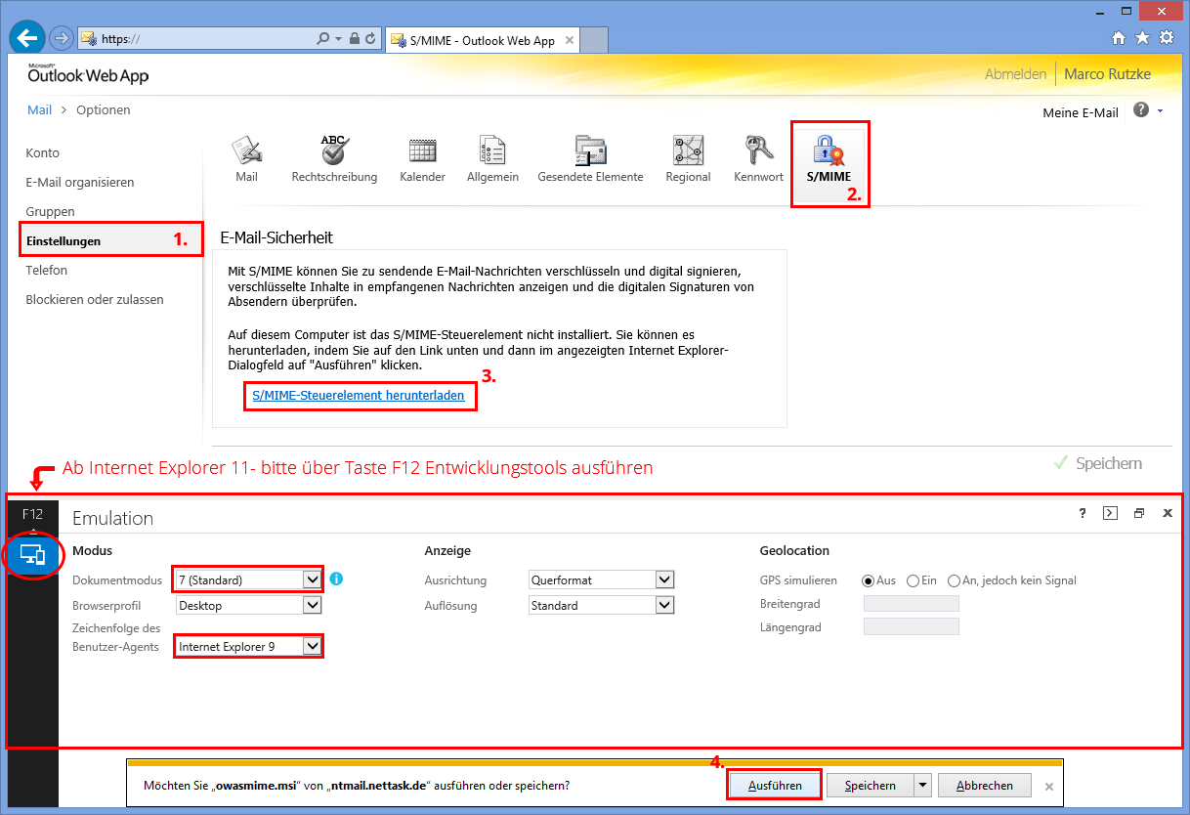The image size is (1190, 815).
Task: Click the Speichern checkmark button
Action: click(1097, 463)
